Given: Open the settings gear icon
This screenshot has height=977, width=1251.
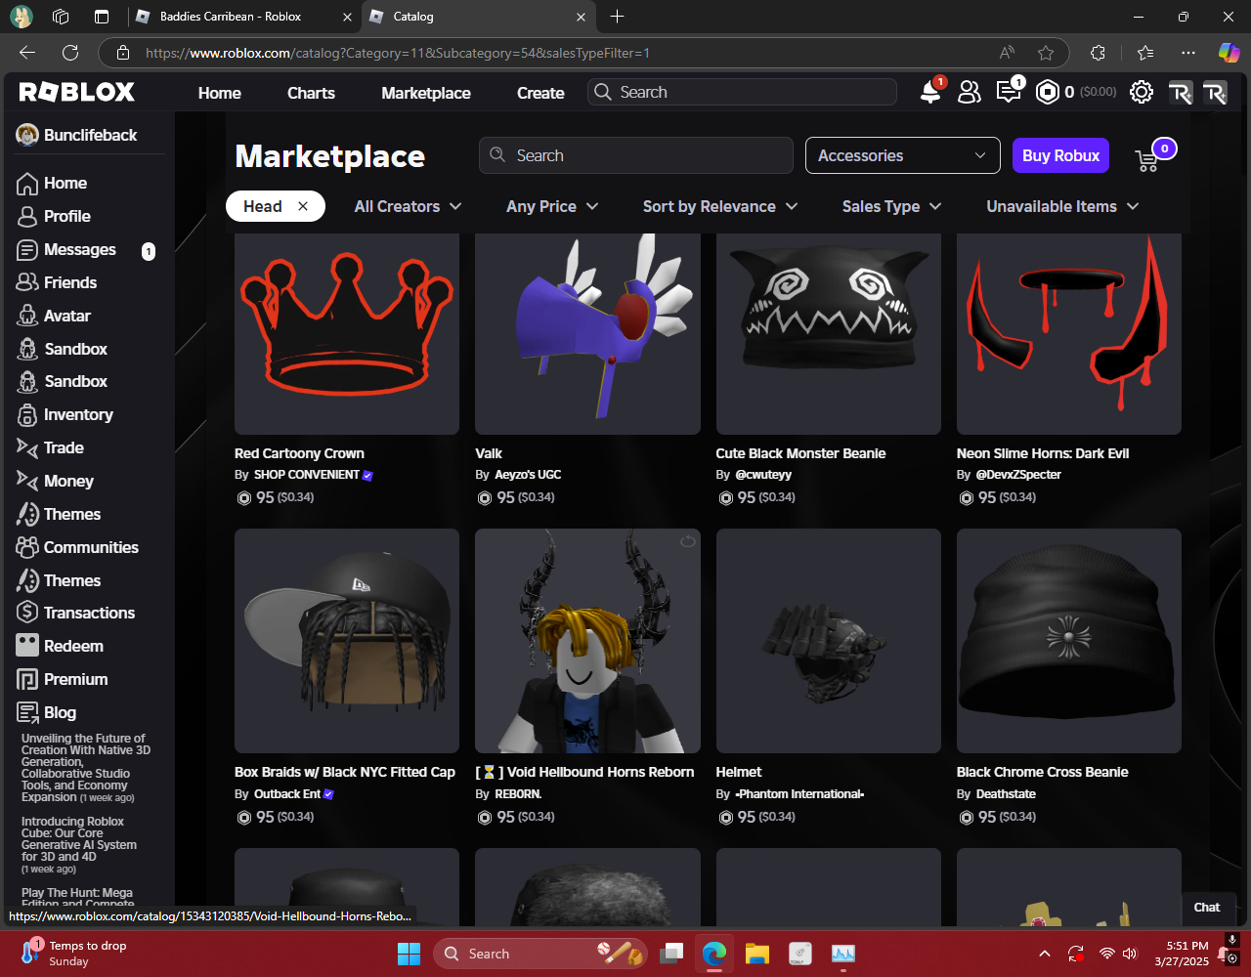Looking at the screenshot, I should point(1141,92).
